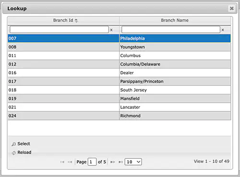Close the Lookup dialog
This screenshot has height=177, width=240.
[x=231, y=8]
